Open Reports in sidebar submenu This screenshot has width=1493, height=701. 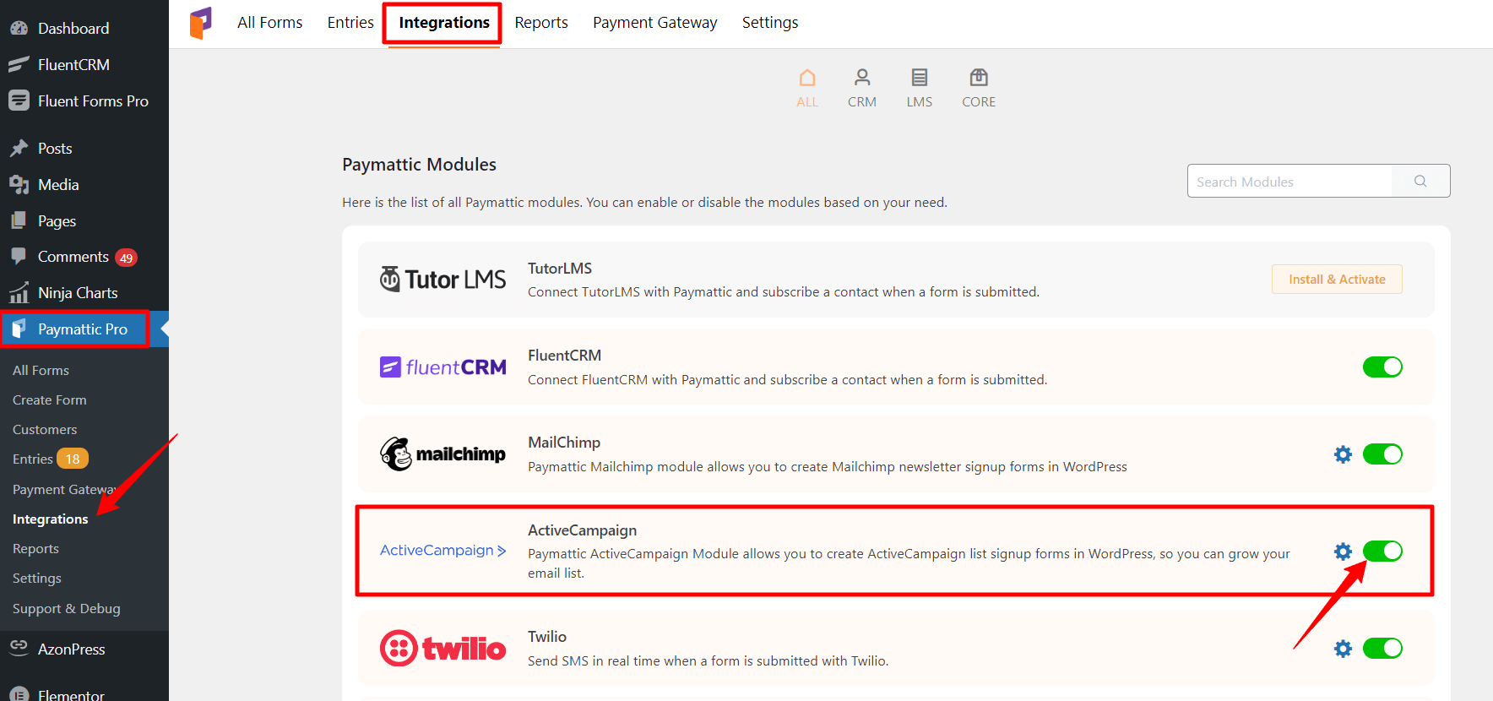pos(35,548)
